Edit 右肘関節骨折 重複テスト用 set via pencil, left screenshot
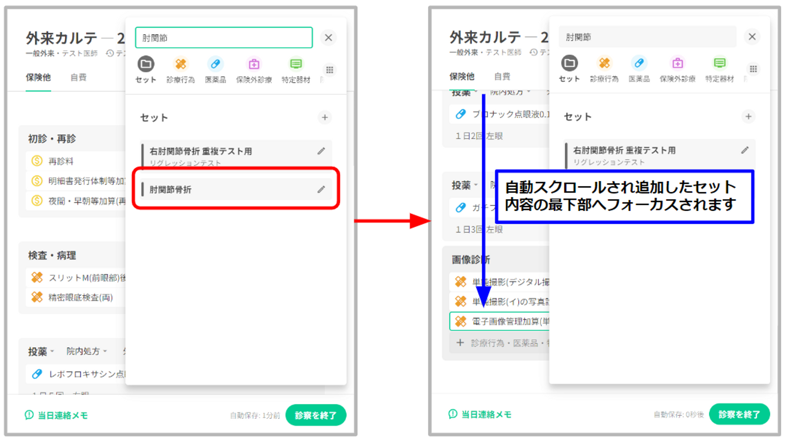This screenshot has height=441, width=786. 321,151
